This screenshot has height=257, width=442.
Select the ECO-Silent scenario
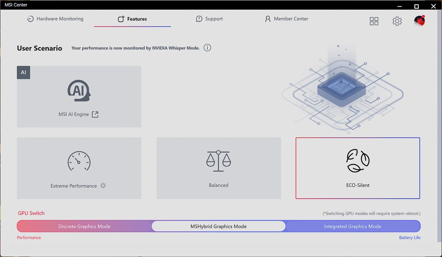(x=358, y=168)
